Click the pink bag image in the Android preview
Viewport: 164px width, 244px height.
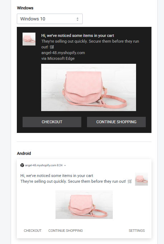(84, 205)
